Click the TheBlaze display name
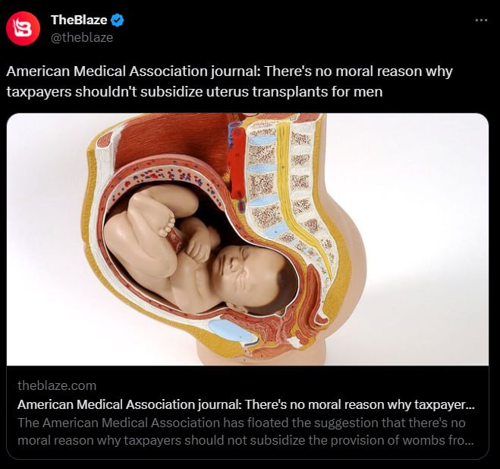This screenshot has width=500, height=469. click(x=79, y=20)
